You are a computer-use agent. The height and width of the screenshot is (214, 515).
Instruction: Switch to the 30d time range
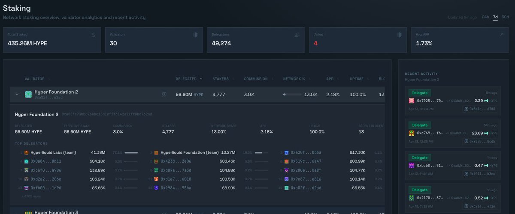505,17
